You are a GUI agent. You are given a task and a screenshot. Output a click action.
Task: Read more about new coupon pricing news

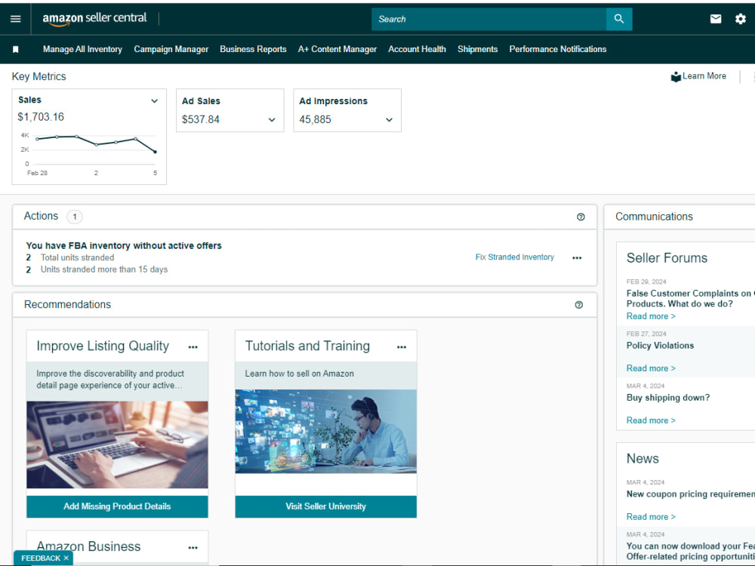pyautogui.click(x=651, y=516)
